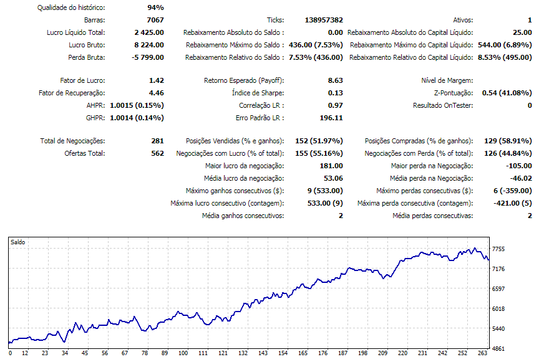Select the Ofertas Total value 562

[x=157, y=153]
